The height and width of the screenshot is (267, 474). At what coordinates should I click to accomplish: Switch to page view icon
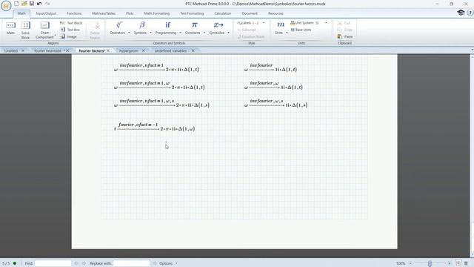click(x=458, y=263)
